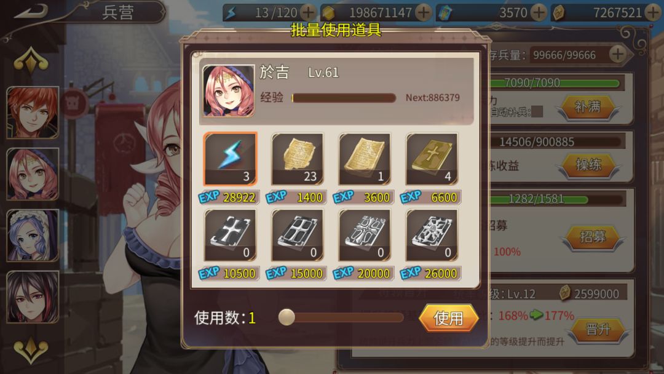Select the EXP 15000 book item

tap(298, 235)
